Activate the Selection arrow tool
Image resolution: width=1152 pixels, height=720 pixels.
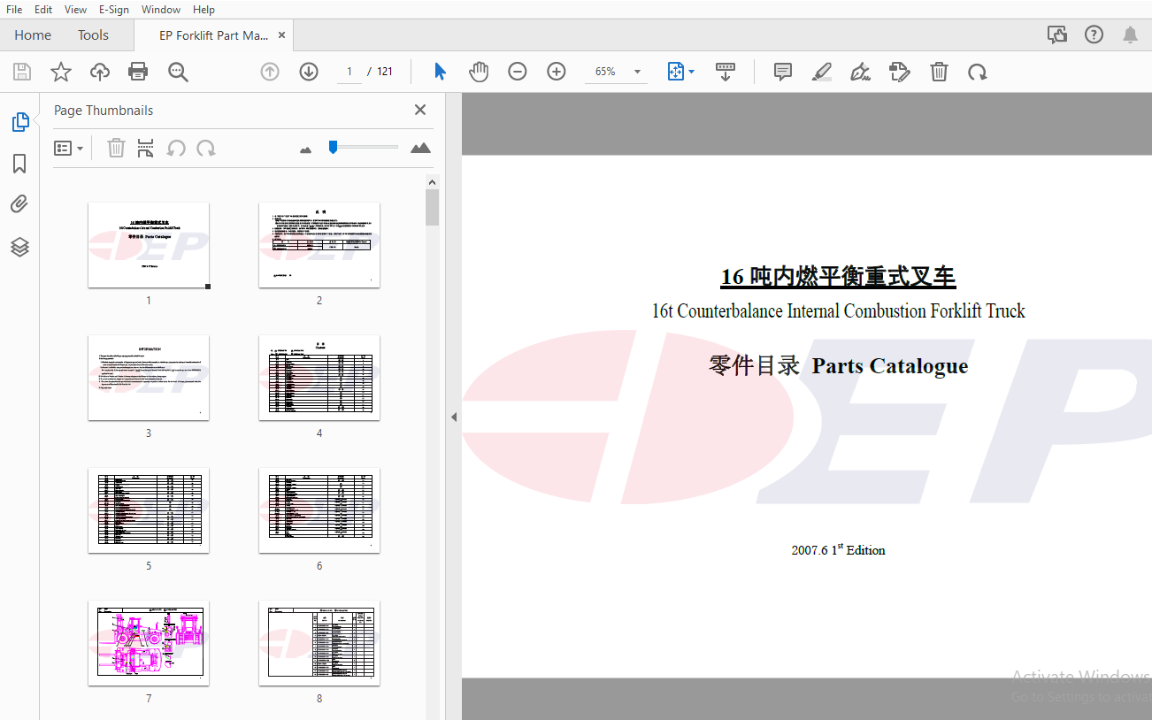(x=440, y=72)
